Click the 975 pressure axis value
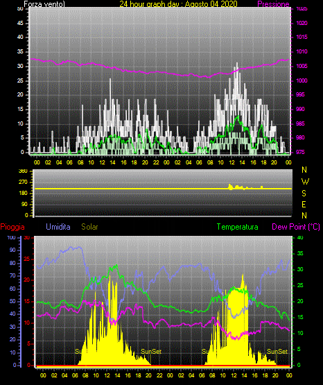This screenshot has width=323, height=385. click(300, 152)
